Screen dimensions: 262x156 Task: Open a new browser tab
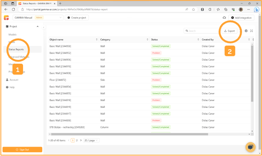(60, 4)
